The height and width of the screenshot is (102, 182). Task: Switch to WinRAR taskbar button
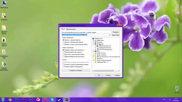(66, 99)
